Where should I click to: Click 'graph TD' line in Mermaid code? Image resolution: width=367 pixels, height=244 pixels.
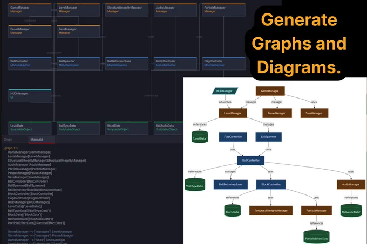11,148
